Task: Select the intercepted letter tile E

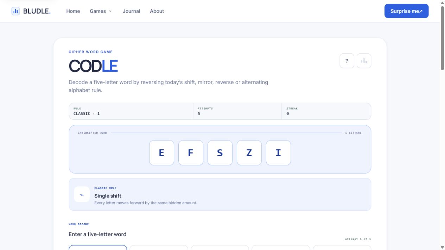Action: coord(161,153)
